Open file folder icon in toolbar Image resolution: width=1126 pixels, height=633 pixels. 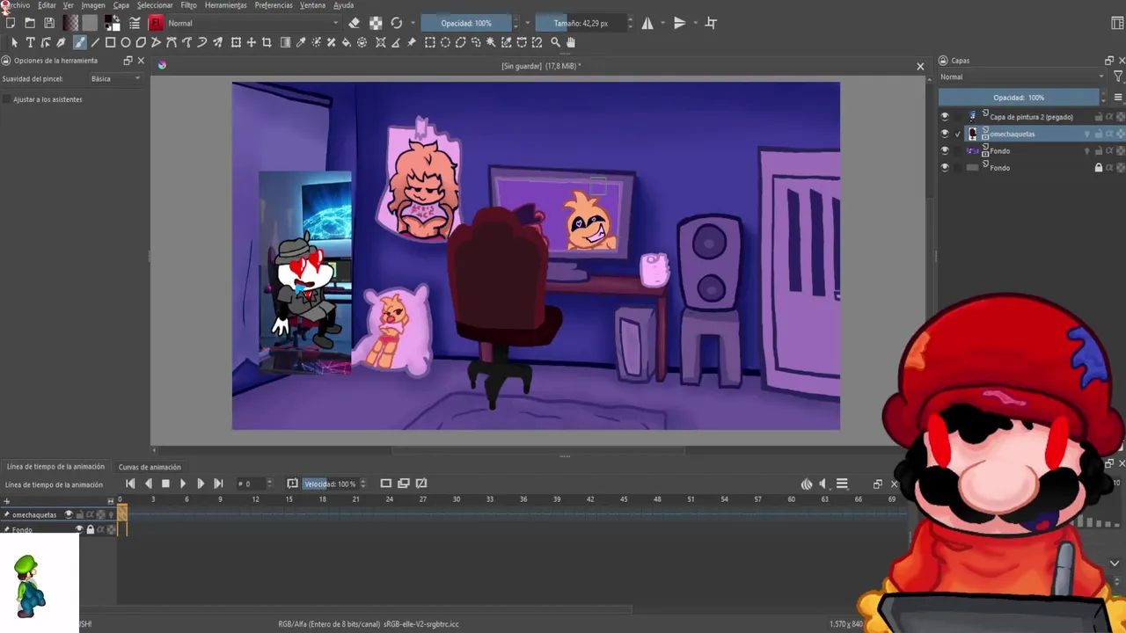[29, 23]
